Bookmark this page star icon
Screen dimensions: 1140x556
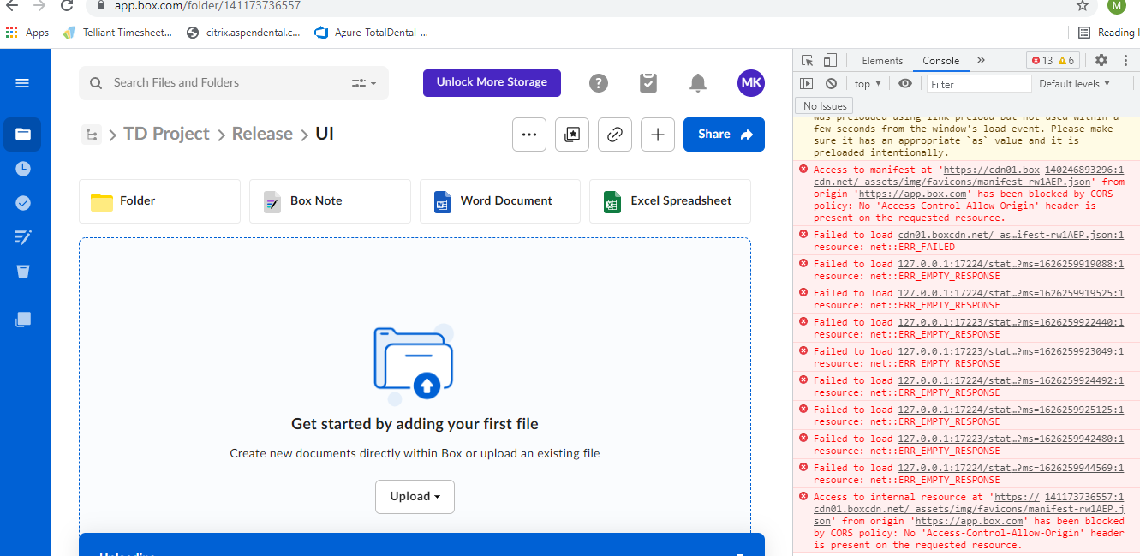(1083, 6)
